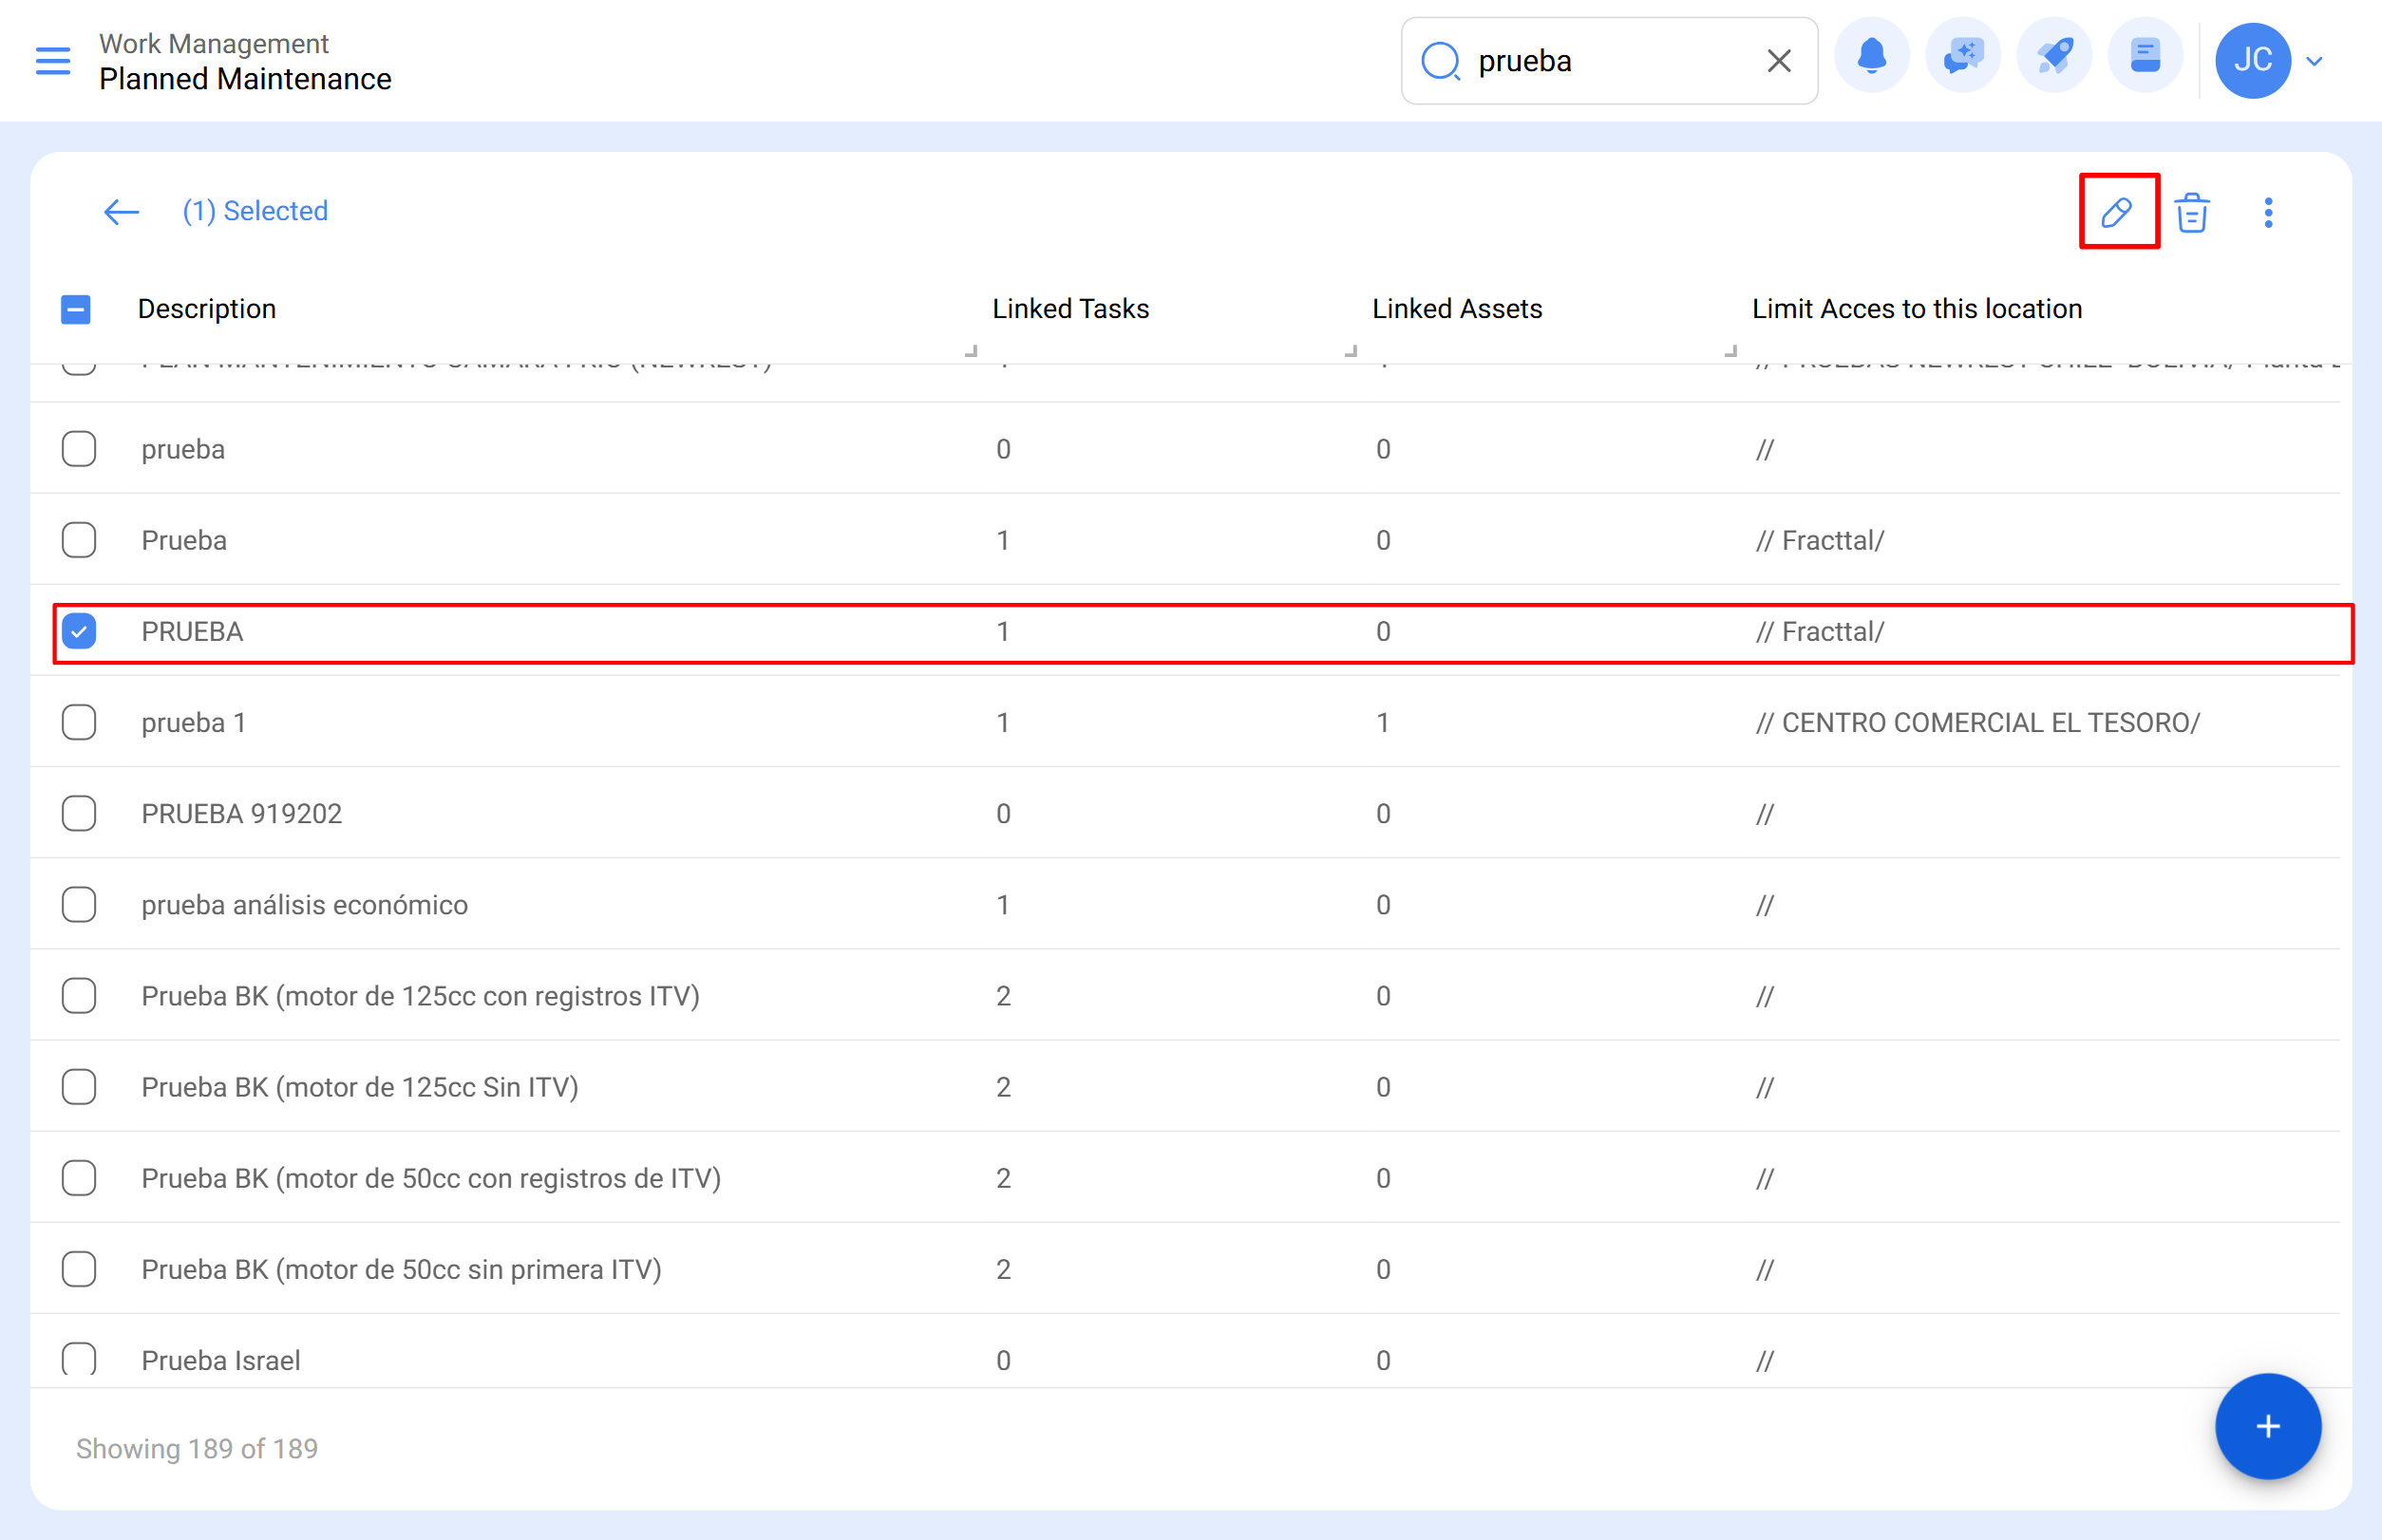The image size is (2382, 1540).
Task: Click the rocket launch icon
Action: pyautogui.click(x=2052, y=57)
